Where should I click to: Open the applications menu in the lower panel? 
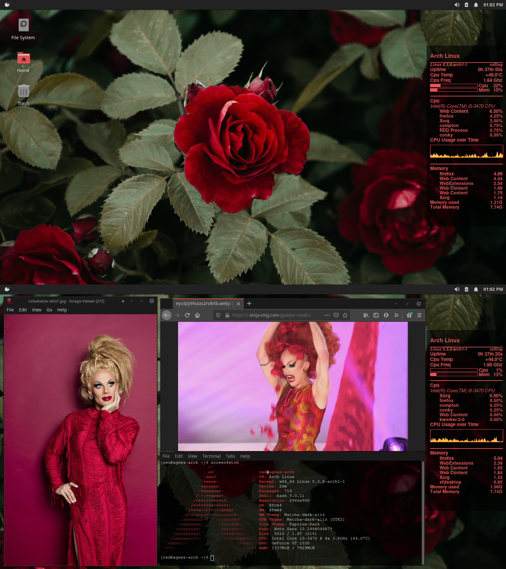pos(7,289)
